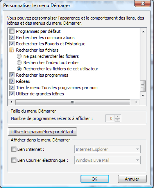
Task: Click the list's scroll down arrow
Action: pos(143,96)
